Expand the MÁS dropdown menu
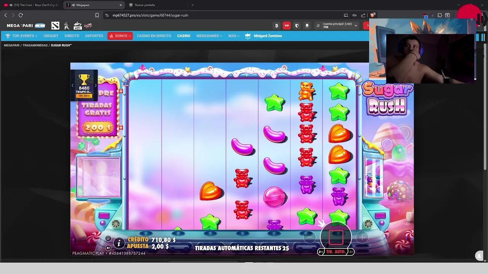 coord(233,36)
